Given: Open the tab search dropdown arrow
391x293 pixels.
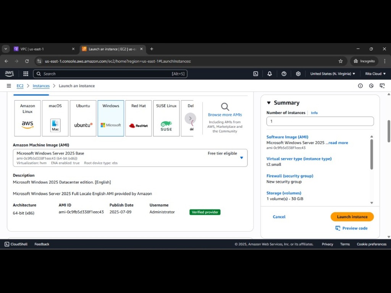Looking at the screenshot, I should click(x=6, y=49).
